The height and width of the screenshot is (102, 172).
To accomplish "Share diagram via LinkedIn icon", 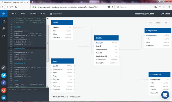I will (4, 98).
